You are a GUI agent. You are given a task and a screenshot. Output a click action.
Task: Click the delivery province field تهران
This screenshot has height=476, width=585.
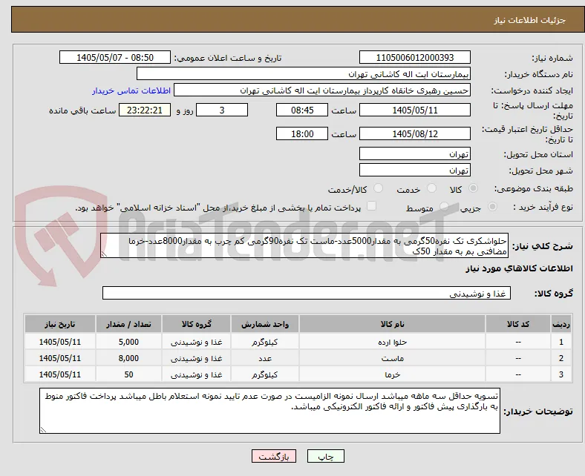(x=414, y=154)
